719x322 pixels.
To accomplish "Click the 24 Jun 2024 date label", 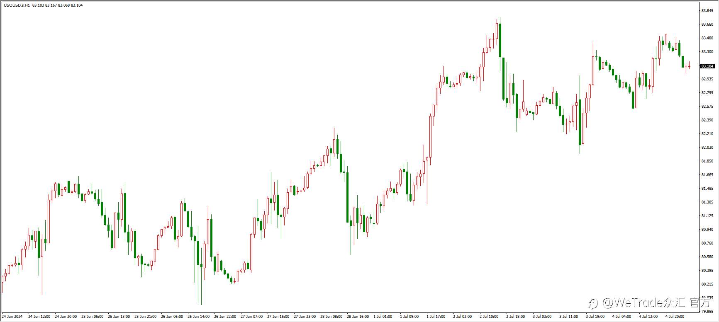I will tap(12, 317).
